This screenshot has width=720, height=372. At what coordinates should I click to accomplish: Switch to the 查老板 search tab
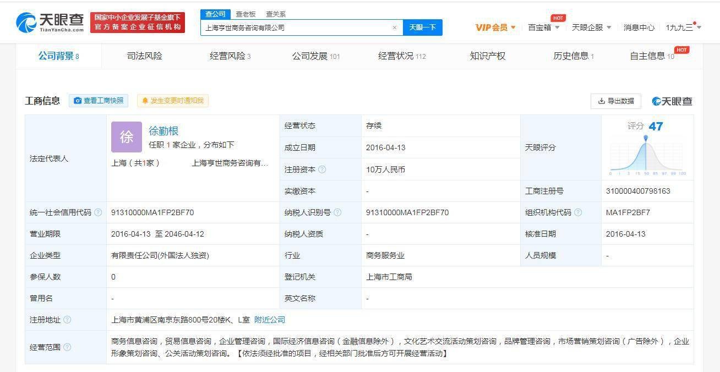[x=244, y=14]
